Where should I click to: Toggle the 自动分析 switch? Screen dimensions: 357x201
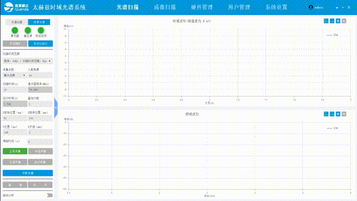(x=50, y=195)
